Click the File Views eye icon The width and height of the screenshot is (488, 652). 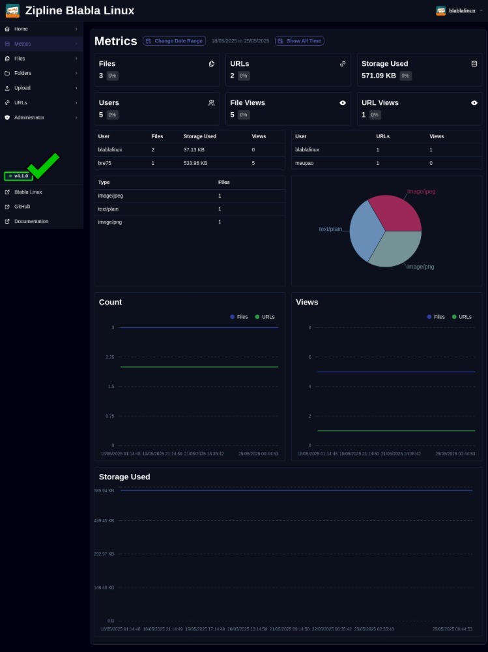[343, 103]
